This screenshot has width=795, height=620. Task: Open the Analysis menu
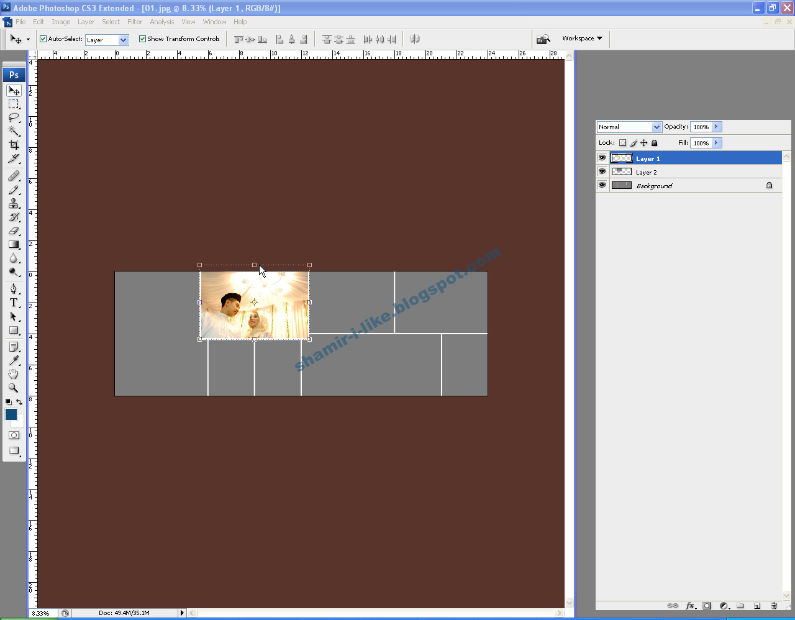point(162,22)
